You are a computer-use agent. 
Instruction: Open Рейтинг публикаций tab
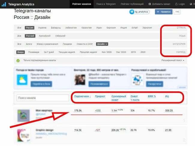pyautogui.click(x=132, y=4)
